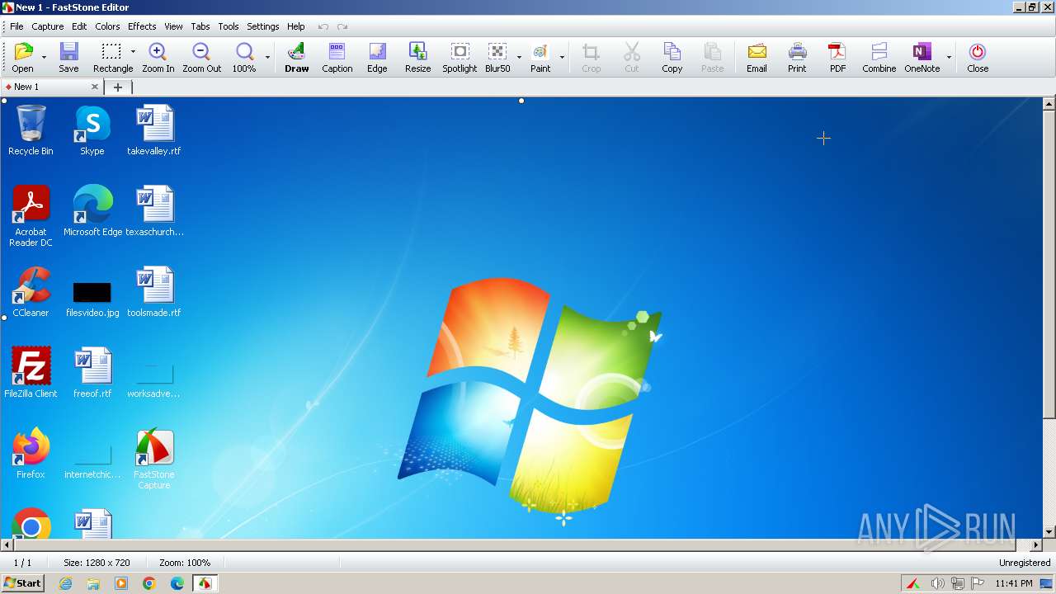Set zoom to 100%

[244, 58]
